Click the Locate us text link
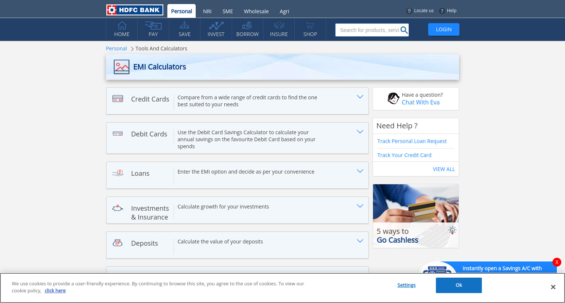The width and height of the screenshot is (565, 303). [424, 11]
